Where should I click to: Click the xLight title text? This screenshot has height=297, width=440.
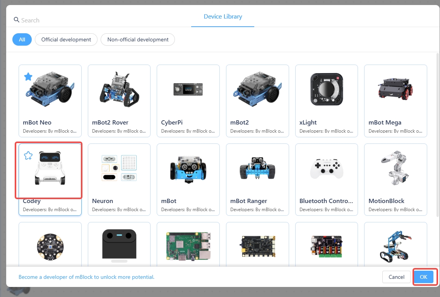coord(308,123)
